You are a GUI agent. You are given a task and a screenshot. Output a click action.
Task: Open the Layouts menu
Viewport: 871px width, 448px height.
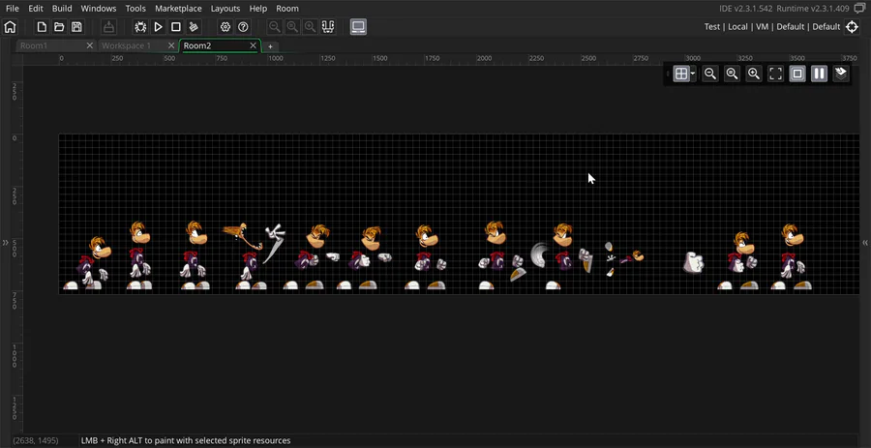pyautogui.click(x=225, y=9)
